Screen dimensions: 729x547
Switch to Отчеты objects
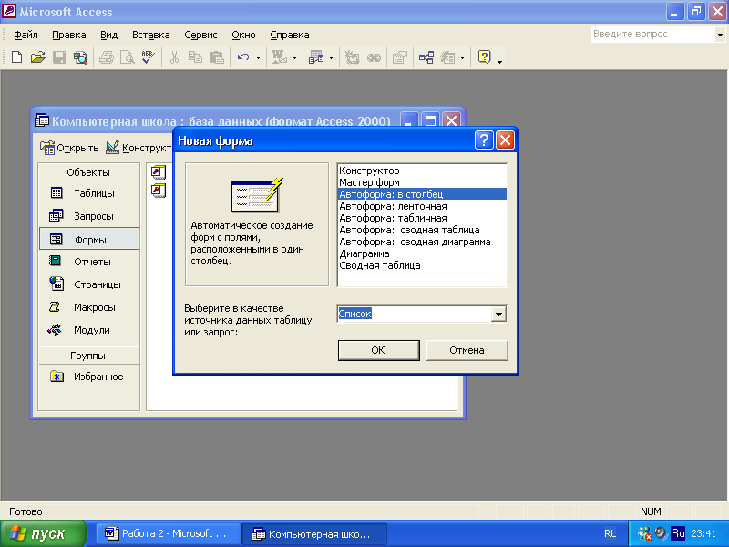[88, 262]
